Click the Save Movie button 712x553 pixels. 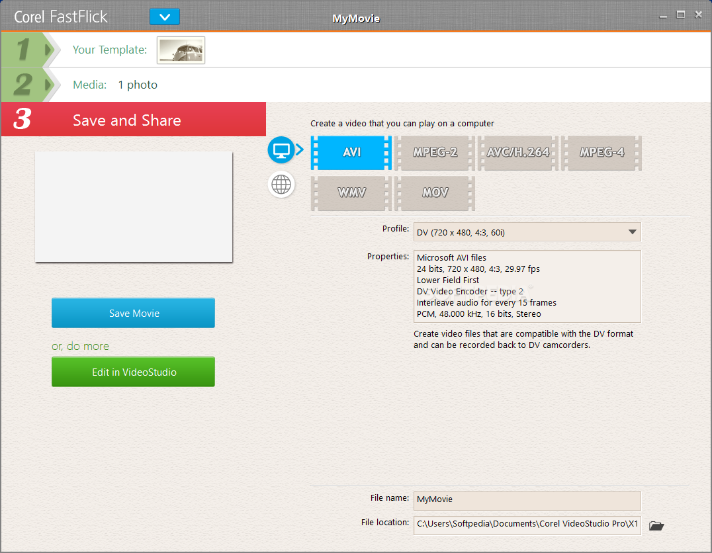(134, 313)
